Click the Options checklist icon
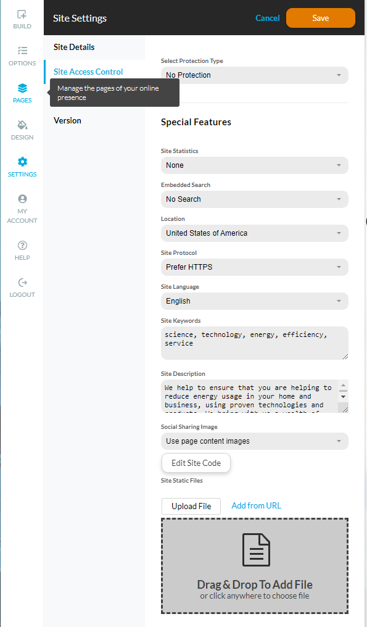367x627 pixels. [22, 51]
